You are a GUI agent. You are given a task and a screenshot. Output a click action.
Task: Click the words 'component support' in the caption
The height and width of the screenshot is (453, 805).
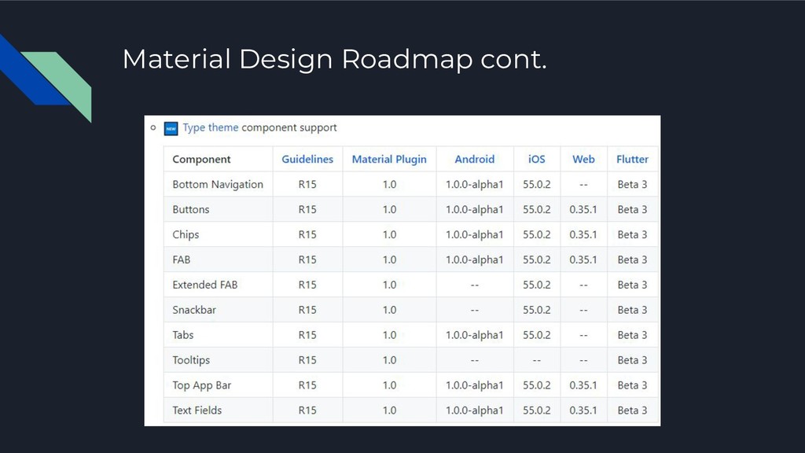289,127
